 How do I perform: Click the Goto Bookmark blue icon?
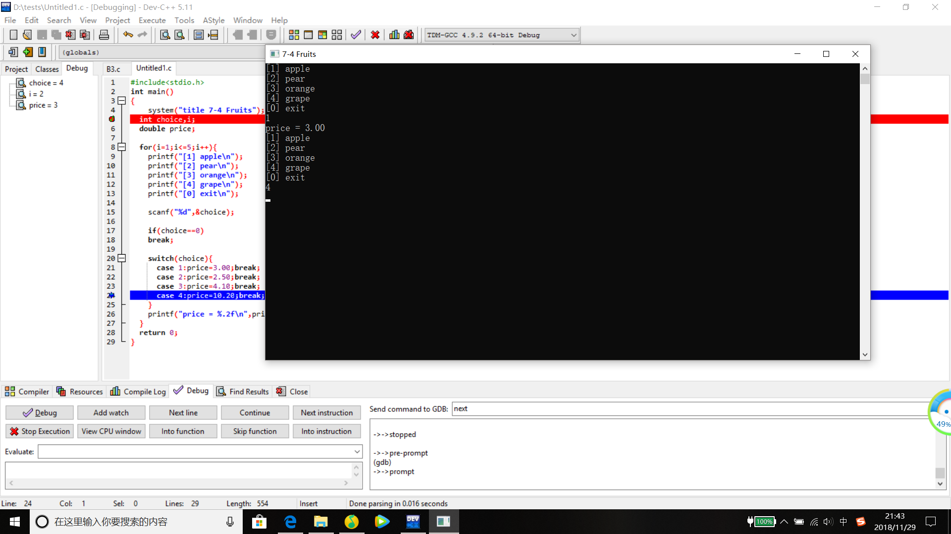coord(42,52)
